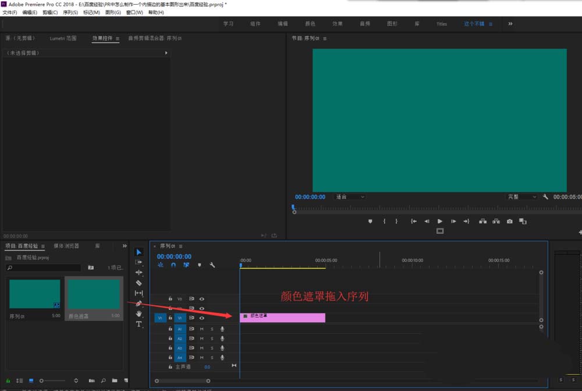Screen dimensions: 582x391
Task: Switch the project panel to list view
Action: (19, 381)
